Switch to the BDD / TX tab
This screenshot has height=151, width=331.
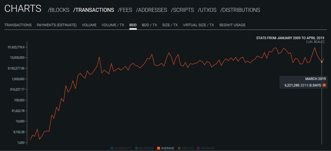tap(149, 25)
